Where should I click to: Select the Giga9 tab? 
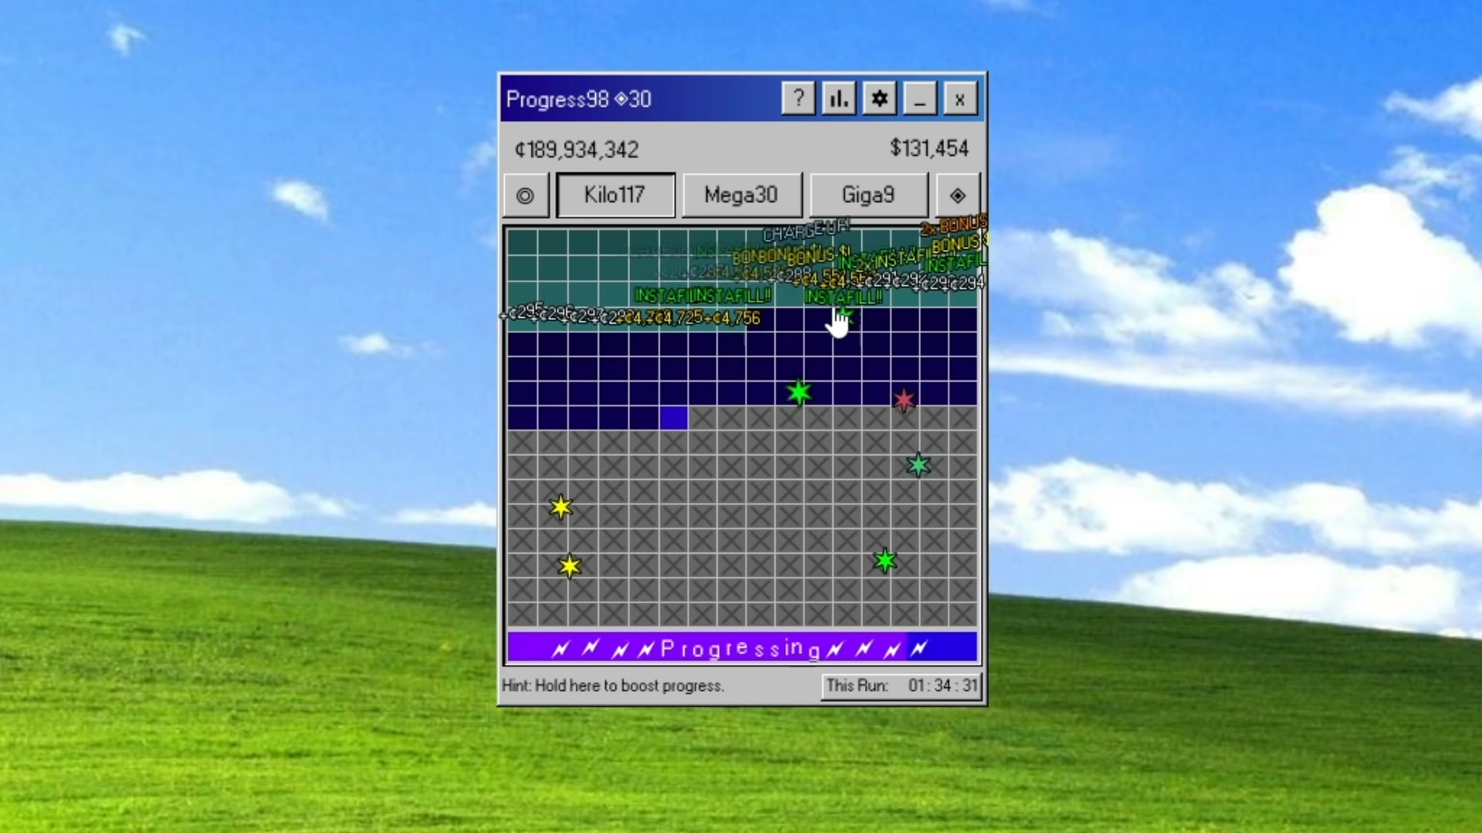pyautogui.click(x=868, y=195)
